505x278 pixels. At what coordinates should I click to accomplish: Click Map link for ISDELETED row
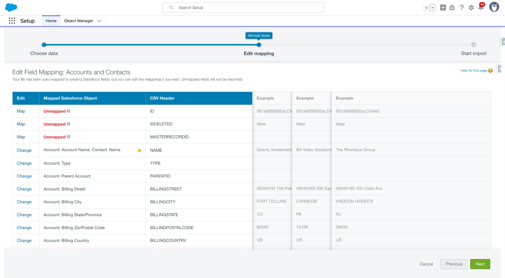click(21, 124)
